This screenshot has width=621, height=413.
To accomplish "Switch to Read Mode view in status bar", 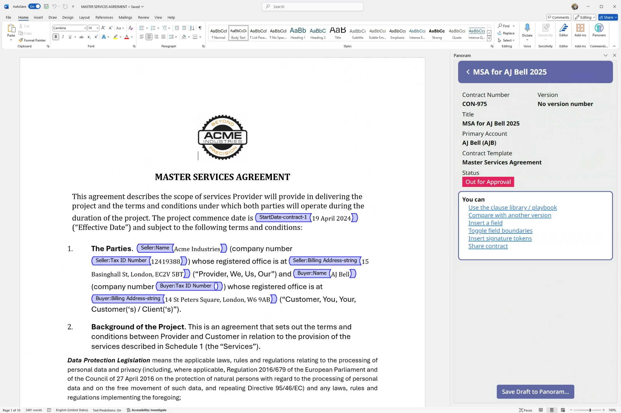I will pos(541,410).
